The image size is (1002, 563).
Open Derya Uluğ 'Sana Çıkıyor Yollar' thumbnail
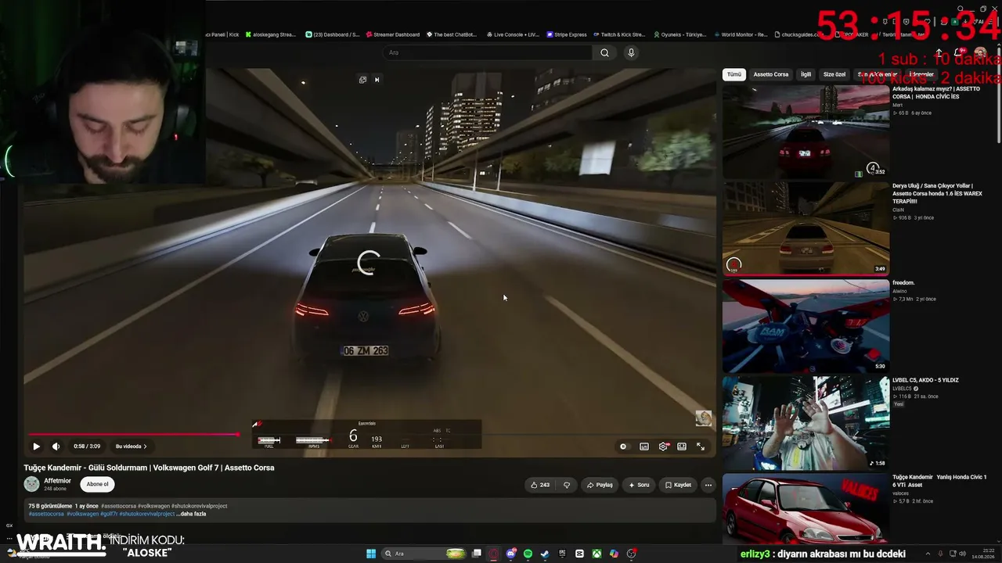(806, 228)
